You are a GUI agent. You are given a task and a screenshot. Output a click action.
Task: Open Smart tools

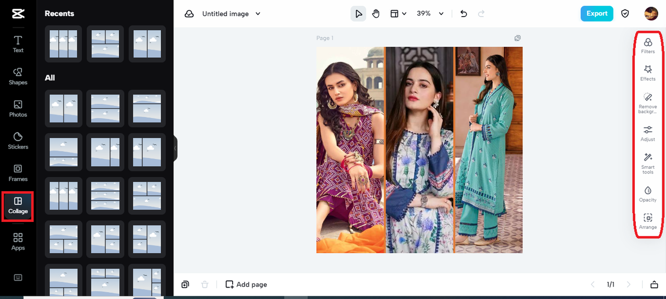click(x=648, y=164)
